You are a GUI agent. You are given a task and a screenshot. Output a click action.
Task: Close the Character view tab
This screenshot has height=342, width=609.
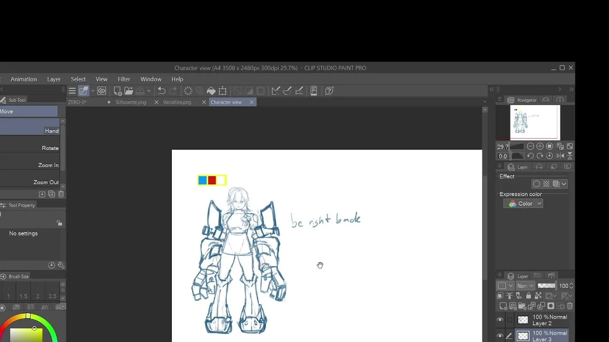252,102
